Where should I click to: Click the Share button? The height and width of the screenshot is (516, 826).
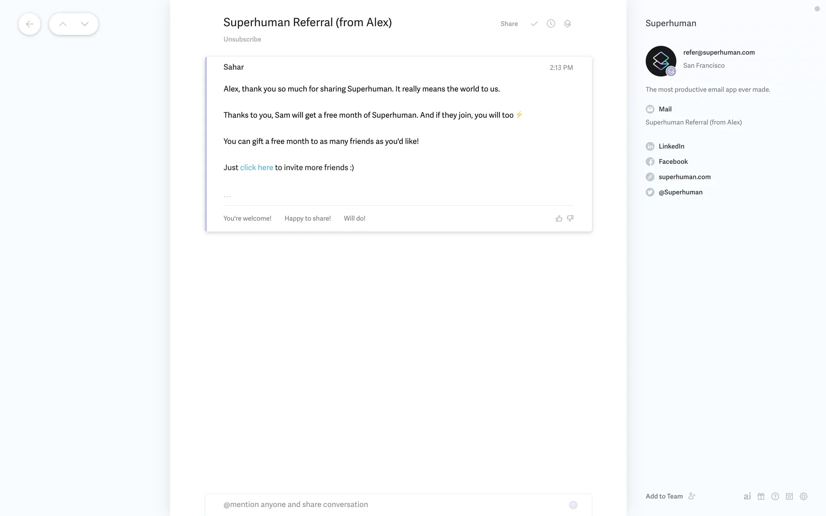(x=509, y=24)
